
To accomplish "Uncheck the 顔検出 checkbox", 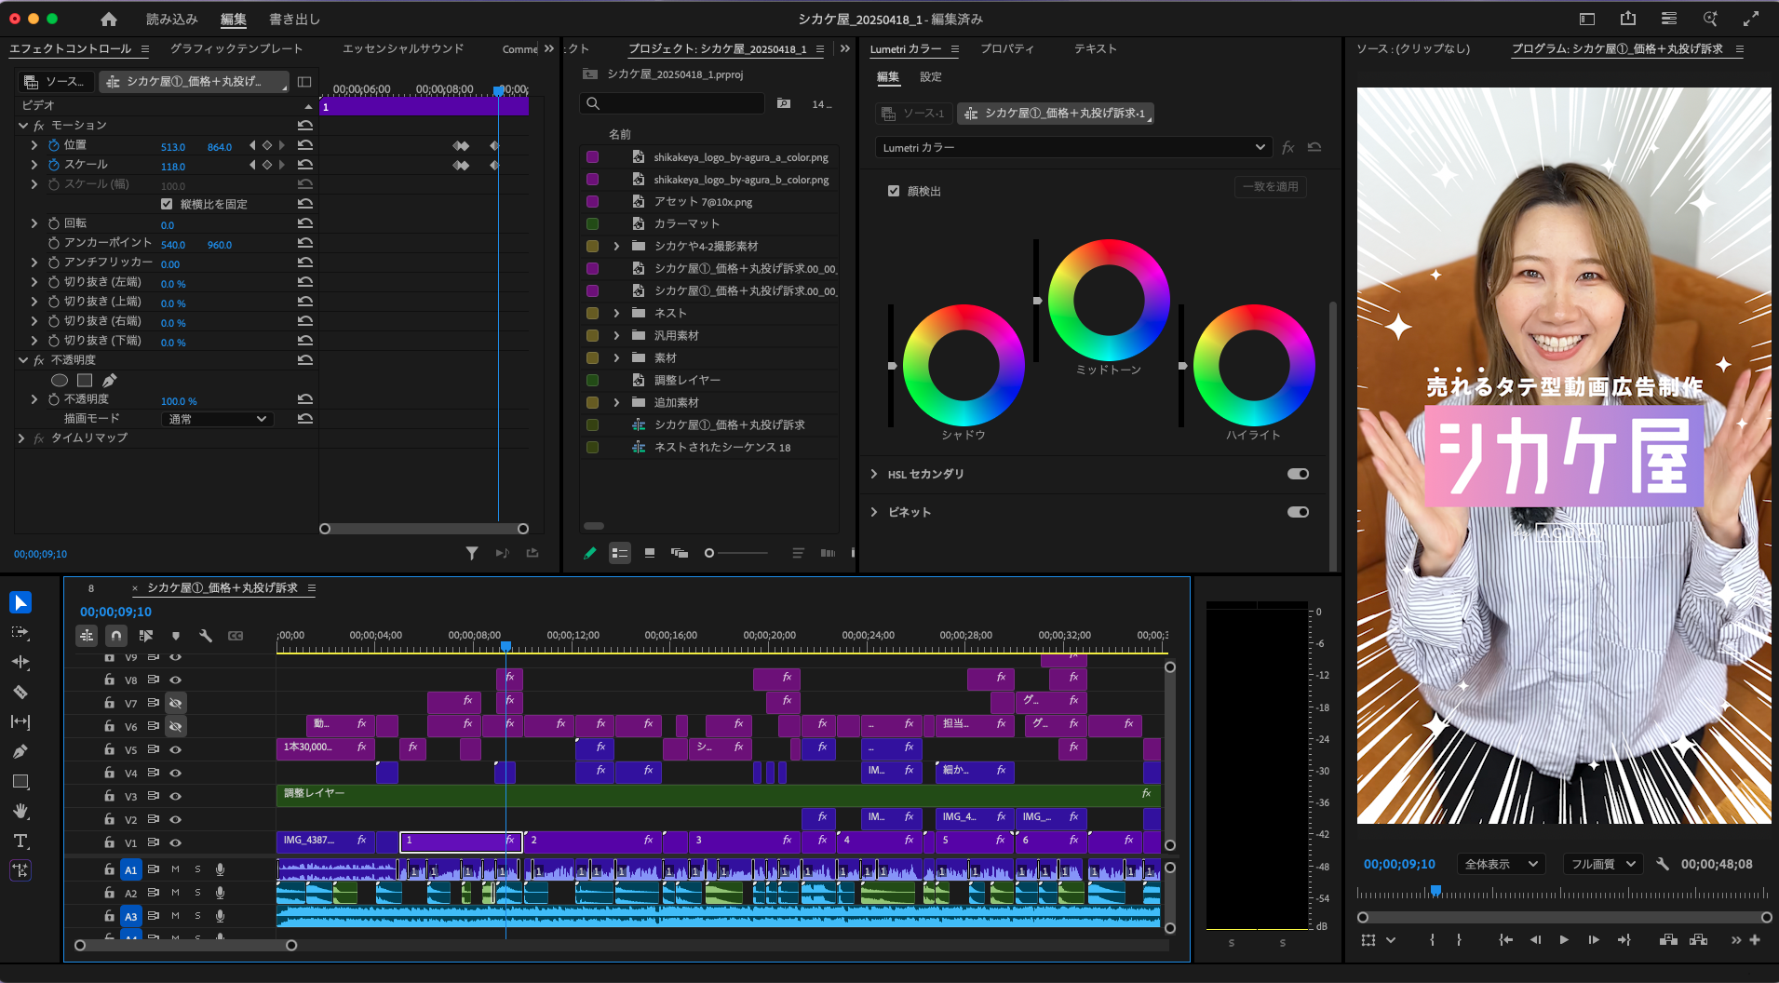I will pyautogui.click(x=894, y=191).
